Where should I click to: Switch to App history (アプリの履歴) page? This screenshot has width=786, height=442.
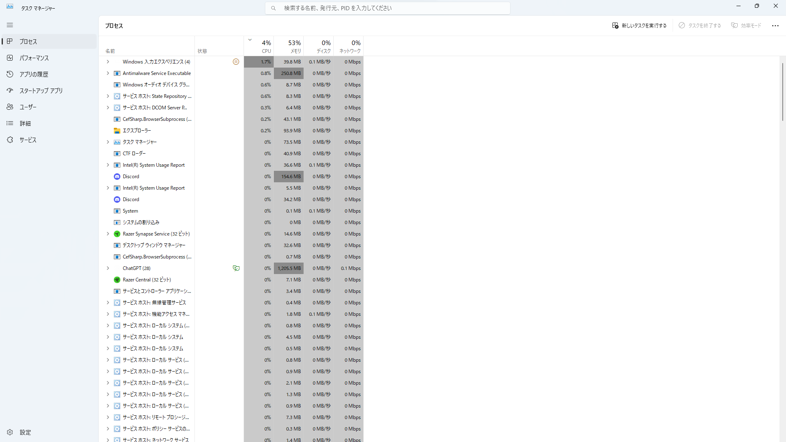(49, 74)
